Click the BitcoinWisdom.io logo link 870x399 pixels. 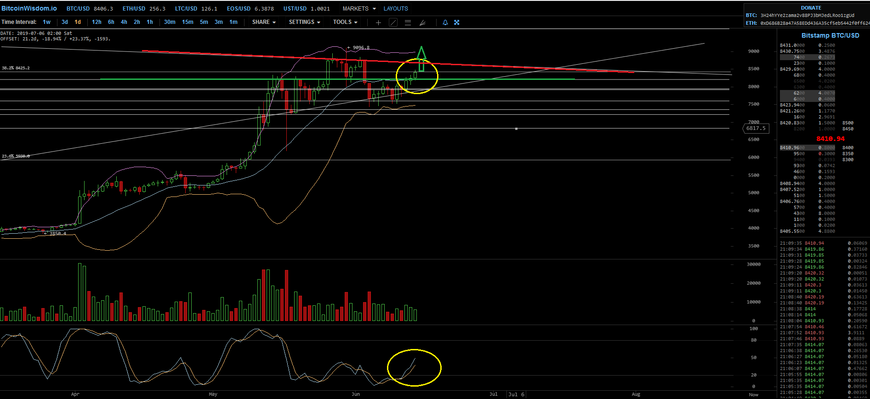(x=29, y=8)
